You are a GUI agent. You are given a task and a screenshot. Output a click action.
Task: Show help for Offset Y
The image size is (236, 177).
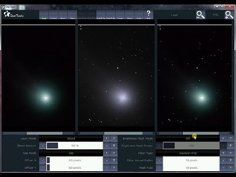tap(114, 168)
